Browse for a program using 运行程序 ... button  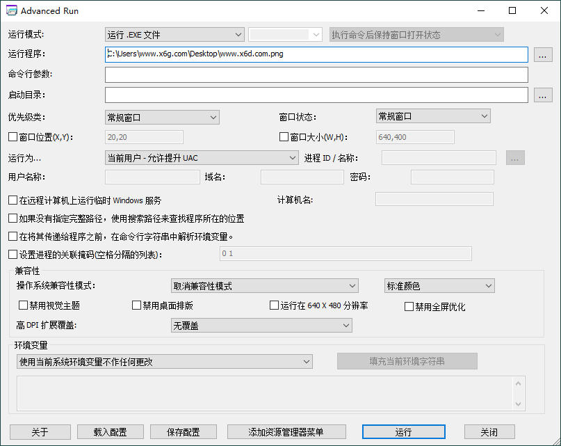coord(543,54)
